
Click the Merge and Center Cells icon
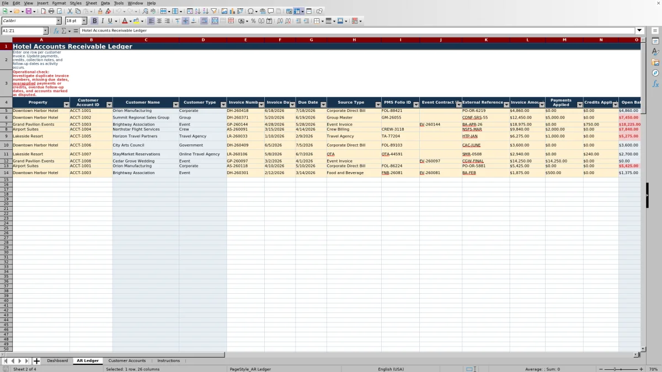(x=215, y=21)
